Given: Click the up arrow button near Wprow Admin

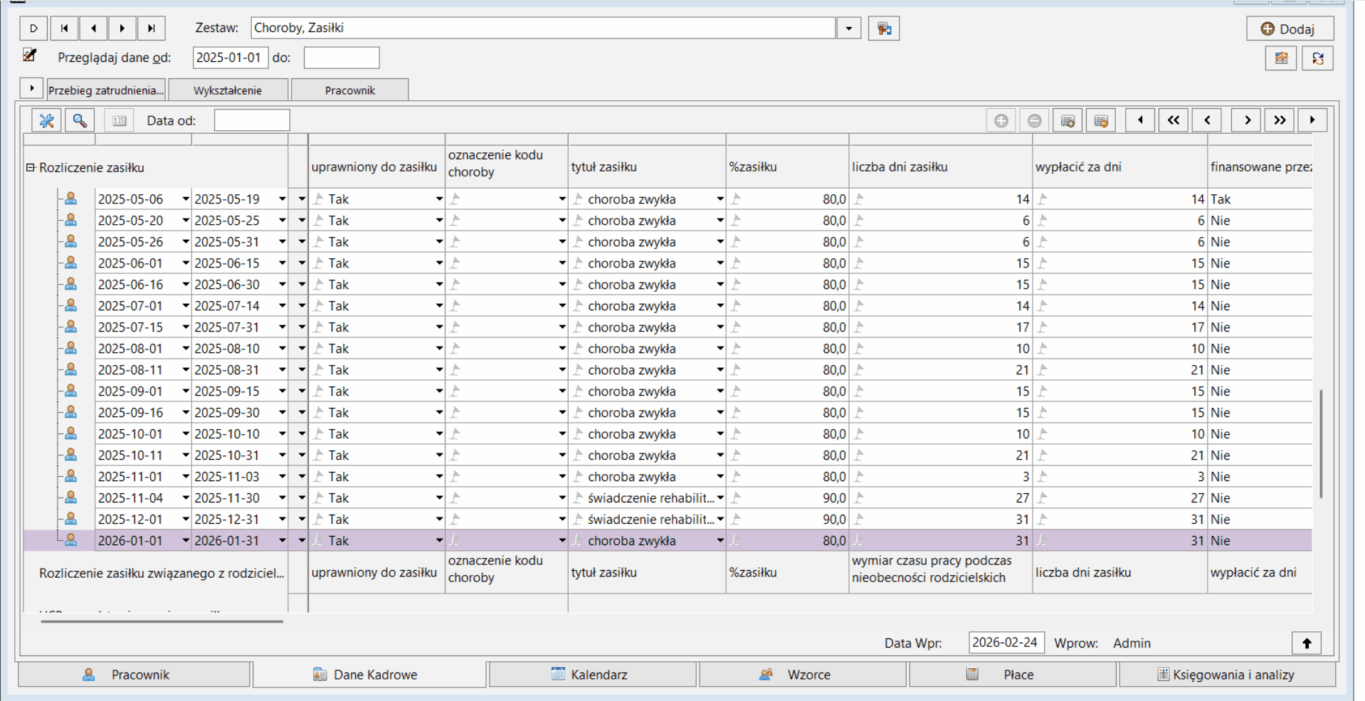Looking at the screenshot, I should tap(1307, 643).
